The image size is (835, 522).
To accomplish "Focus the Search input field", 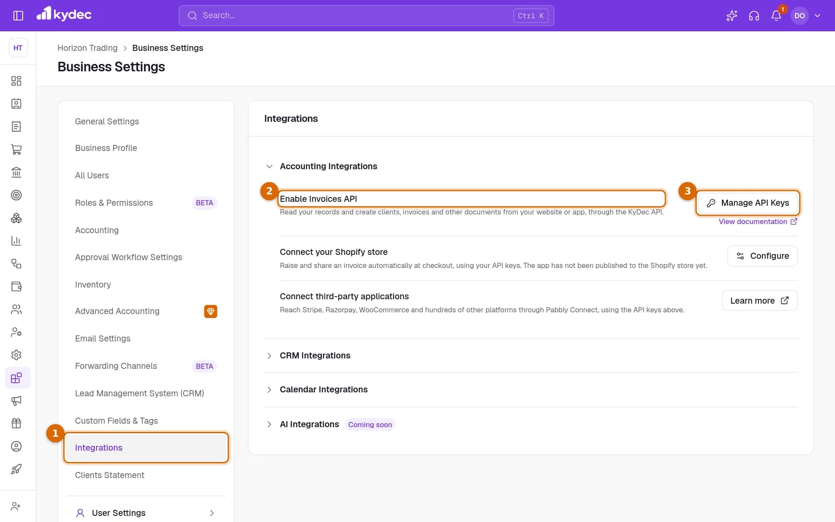I will [366, 16].
